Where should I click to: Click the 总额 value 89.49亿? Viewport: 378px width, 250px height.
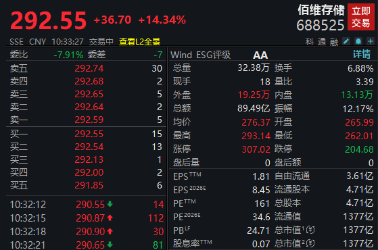tap(254, 108)
